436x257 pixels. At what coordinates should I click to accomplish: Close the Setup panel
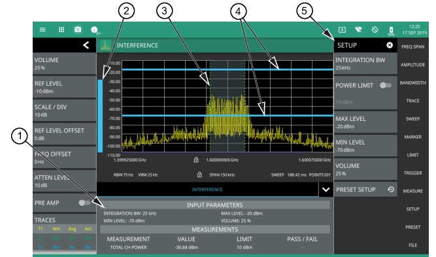(390, 45)
